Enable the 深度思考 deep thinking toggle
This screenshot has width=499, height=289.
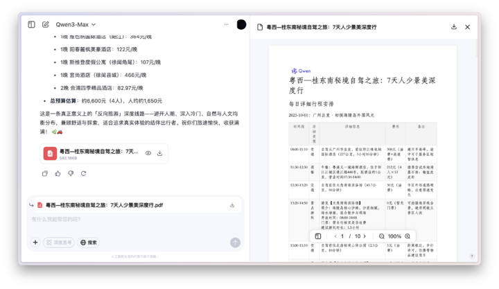point(59,243)
